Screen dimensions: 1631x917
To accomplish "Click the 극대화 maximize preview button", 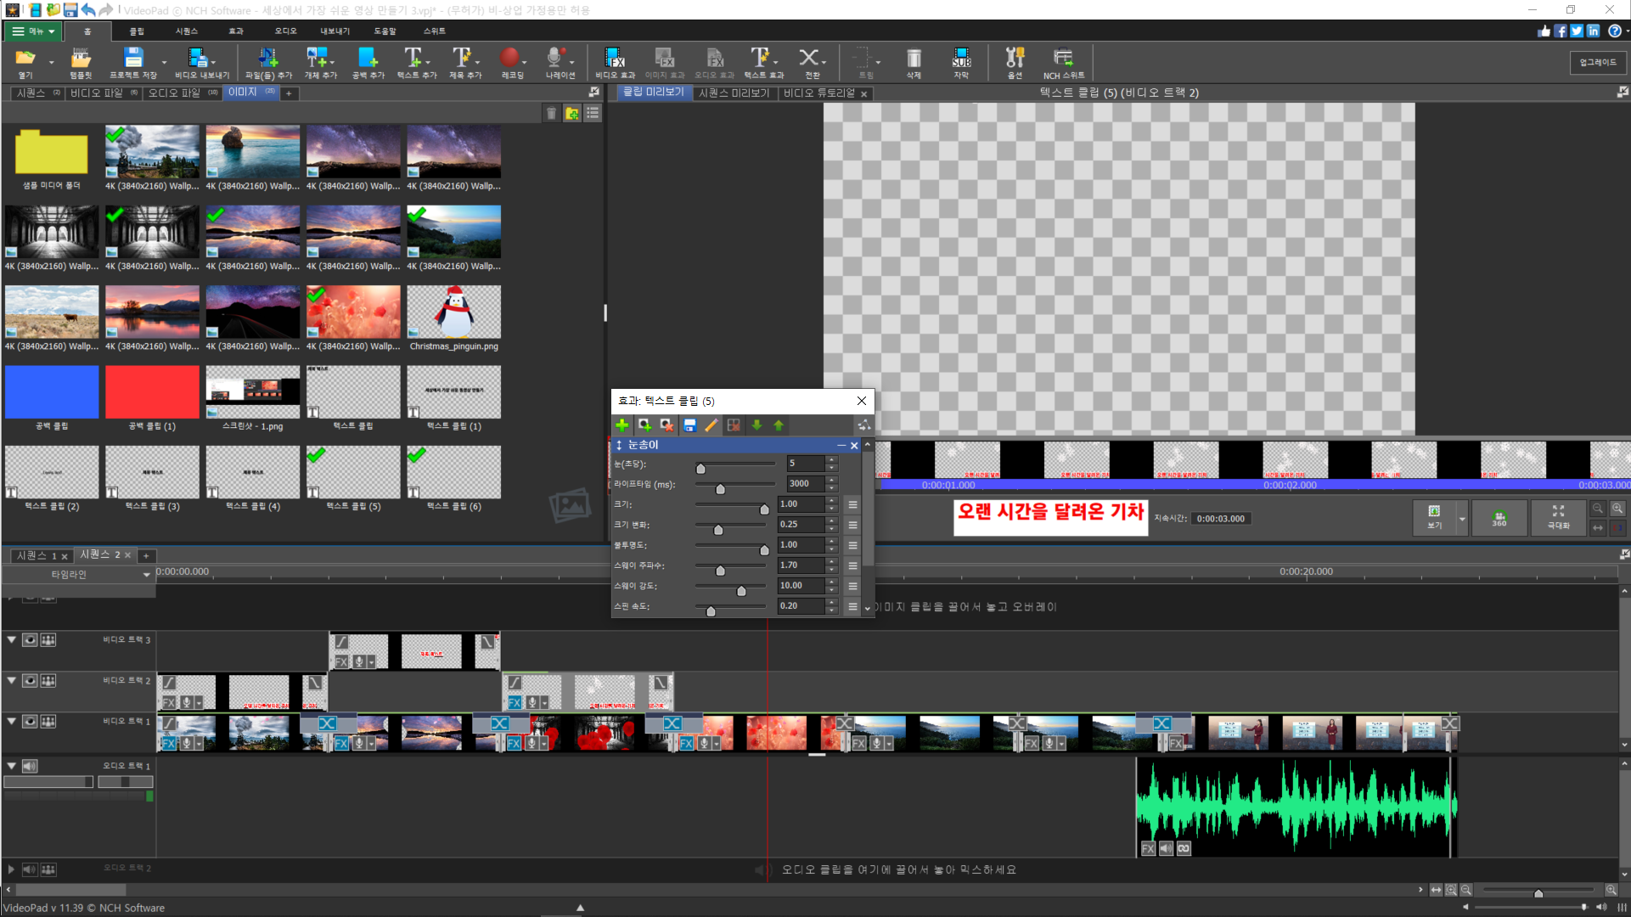I will point(1558,518).
